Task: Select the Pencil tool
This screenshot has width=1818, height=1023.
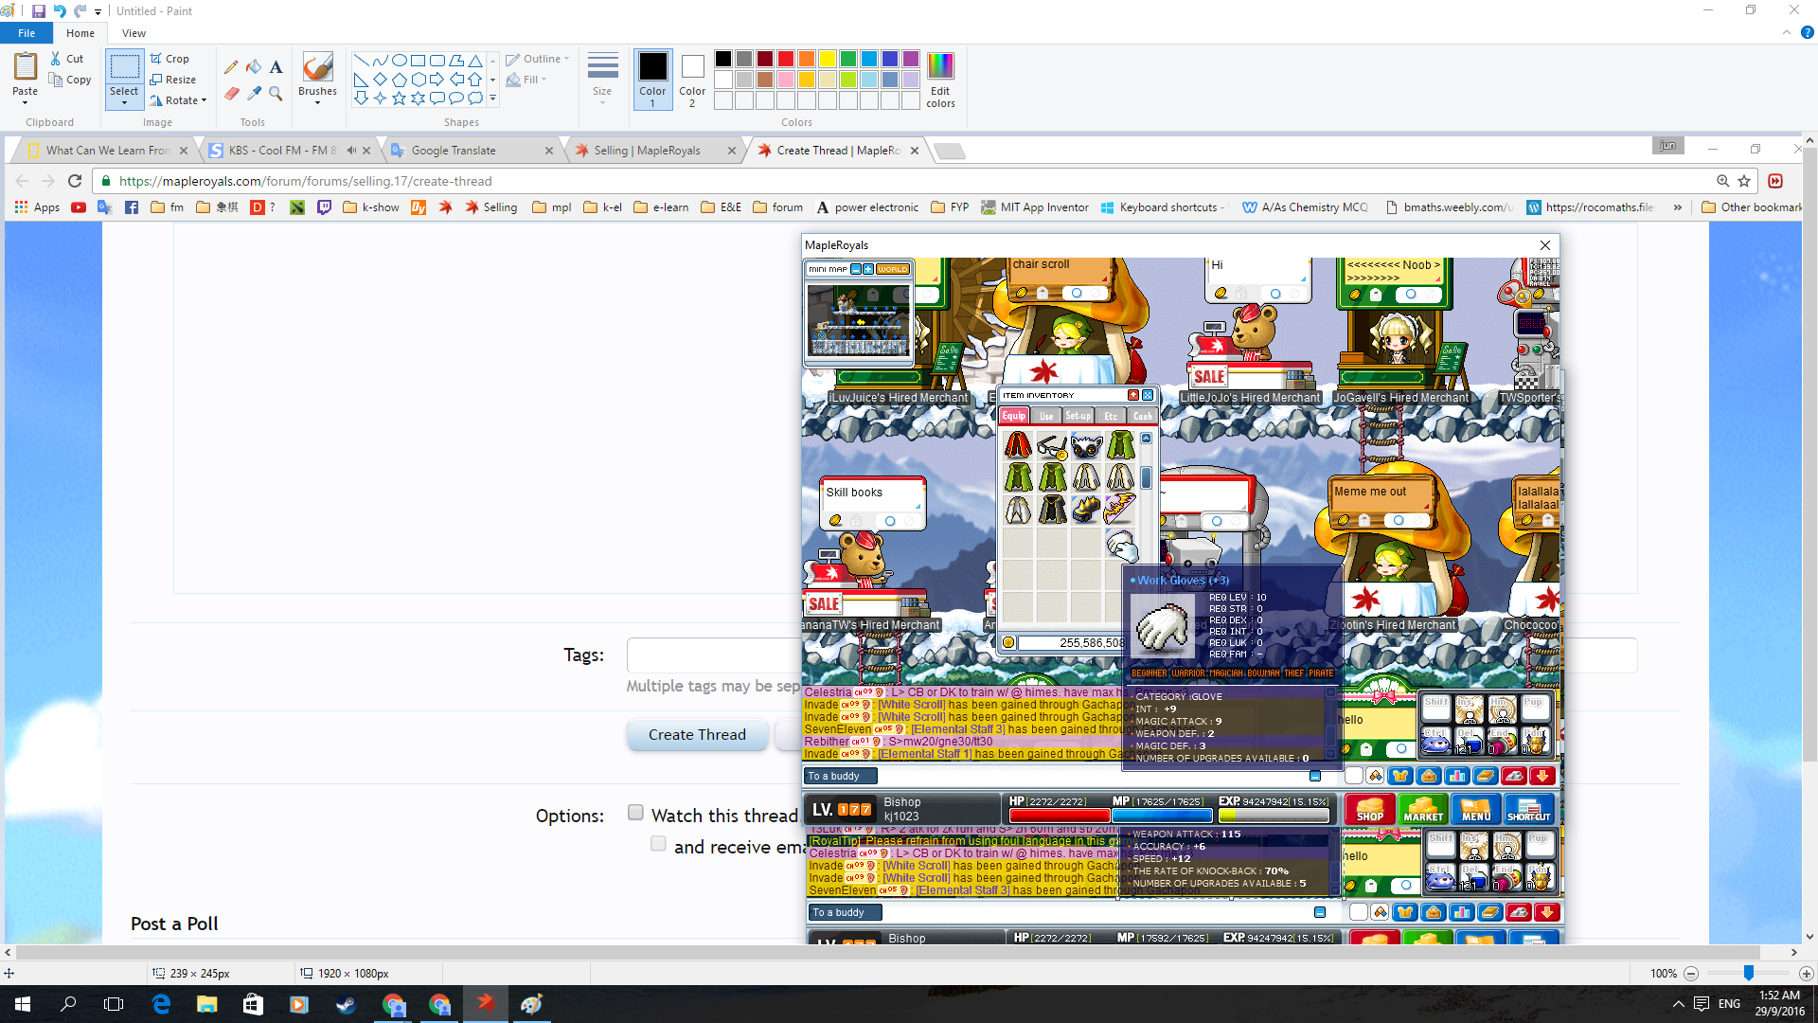Action: [231, 67]
